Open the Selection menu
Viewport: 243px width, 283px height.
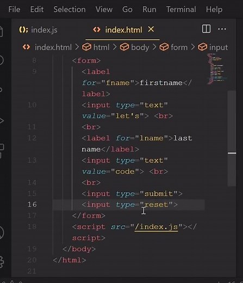(70, 9)
